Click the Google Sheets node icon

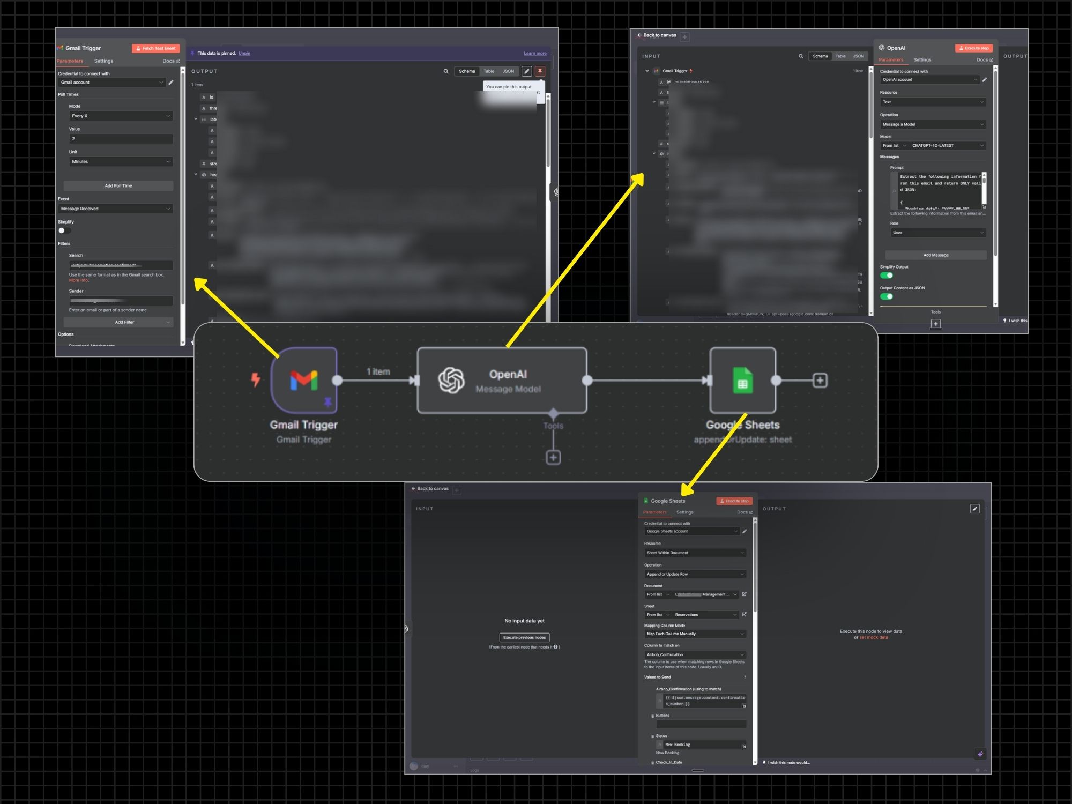pos(742,380)
